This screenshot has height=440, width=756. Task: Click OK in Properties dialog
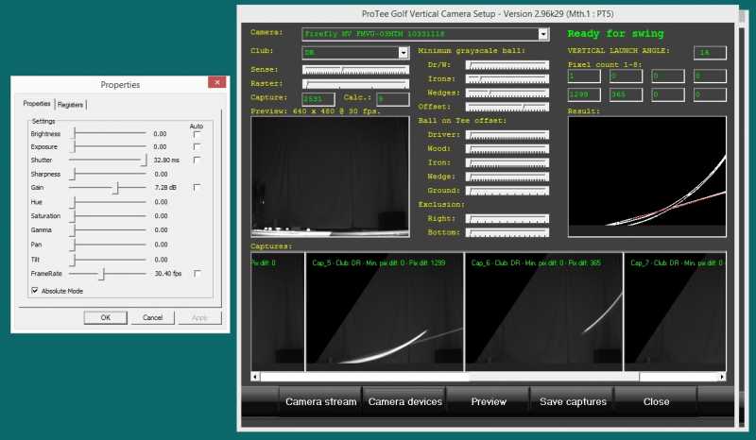point(106,317)
